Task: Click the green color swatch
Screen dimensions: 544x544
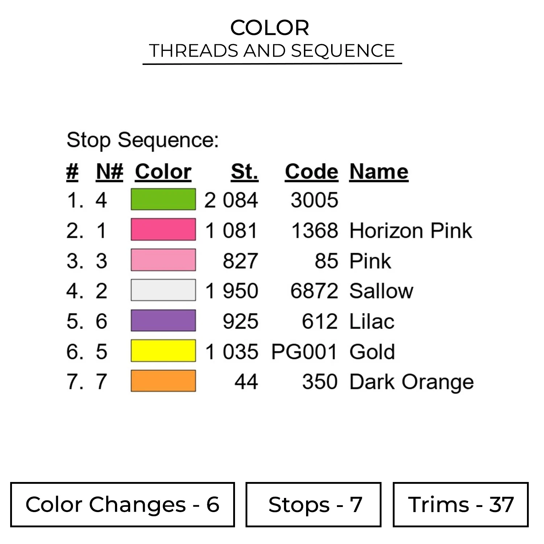Action: coord(163,199)
